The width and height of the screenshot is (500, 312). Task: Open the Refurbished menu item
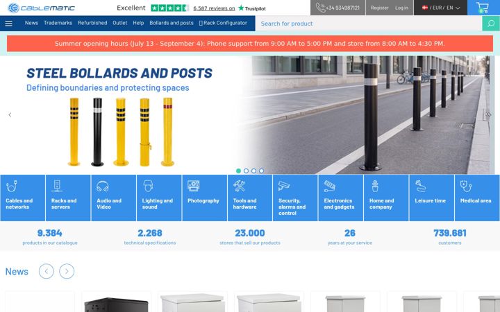coord(92,23)
